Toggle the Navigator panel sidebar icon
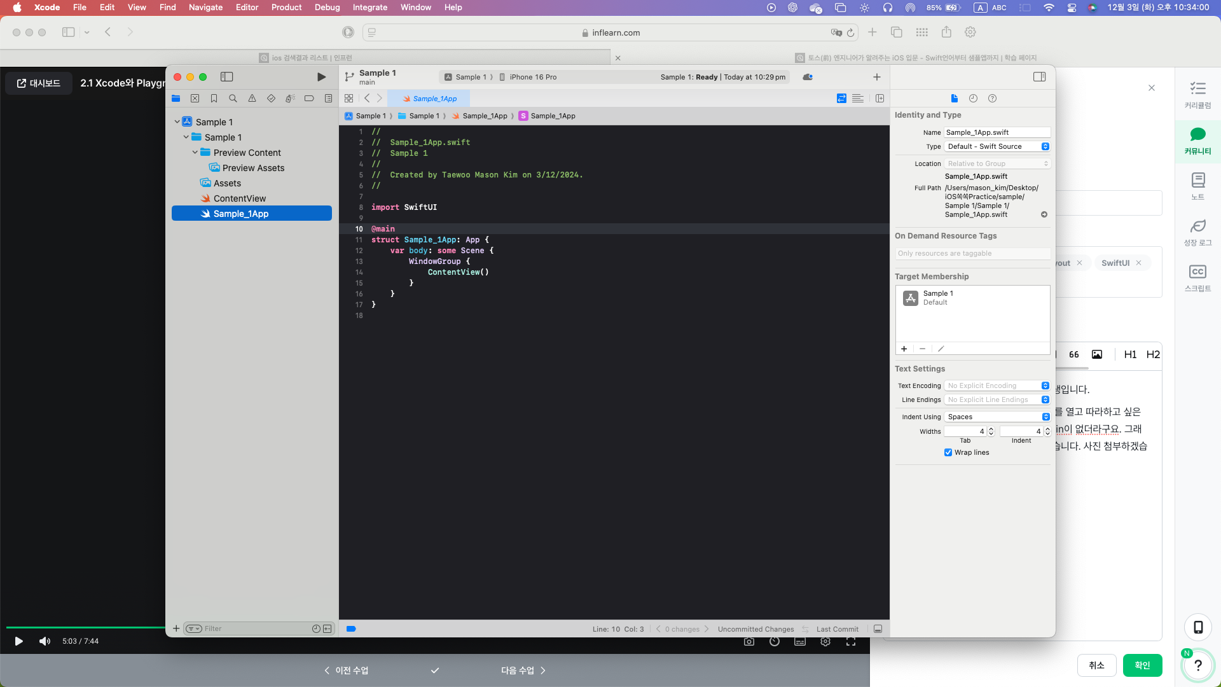The height and width of the screenshot is (687, 1221). pos(227,76)
